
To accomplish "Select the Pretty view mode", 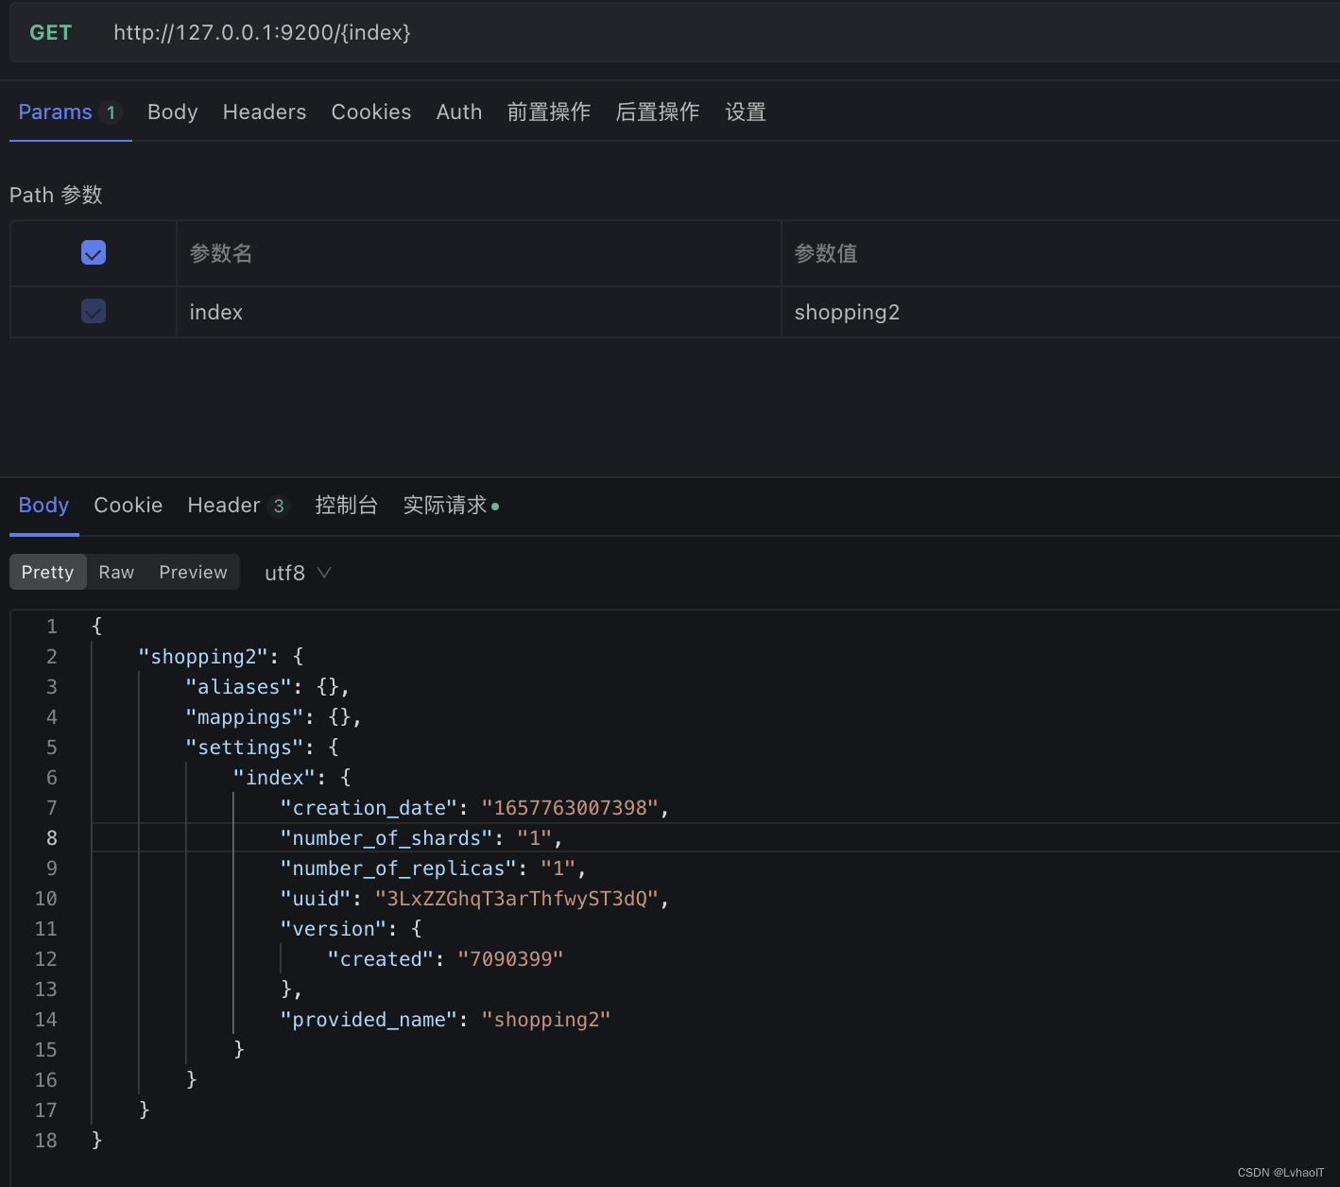I will [48, 572].
